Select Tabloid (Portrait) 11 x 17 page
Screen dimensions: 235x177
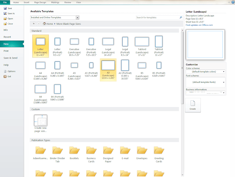pyautogui.click(x=159, y=46)
